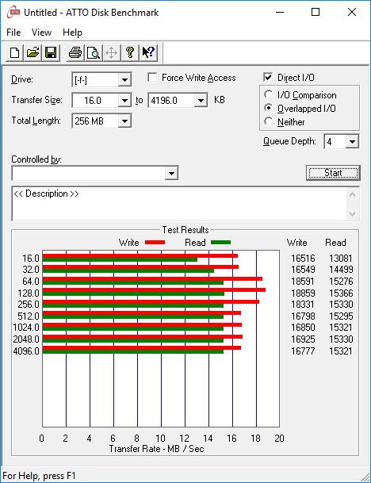This screenshot has height=483, width=371.
Task: Click inside the Description text box
Action: [179, 203]
